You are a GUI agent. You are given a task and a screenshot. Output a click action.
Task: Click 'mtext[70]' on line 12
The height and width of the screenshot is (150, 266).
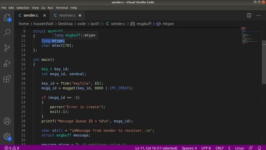[x=62, y=45]
